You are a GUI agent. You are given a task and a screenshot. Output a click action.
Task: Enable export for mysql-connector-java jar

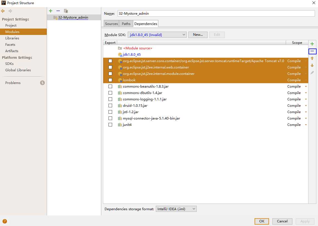(x=110, y=118)
